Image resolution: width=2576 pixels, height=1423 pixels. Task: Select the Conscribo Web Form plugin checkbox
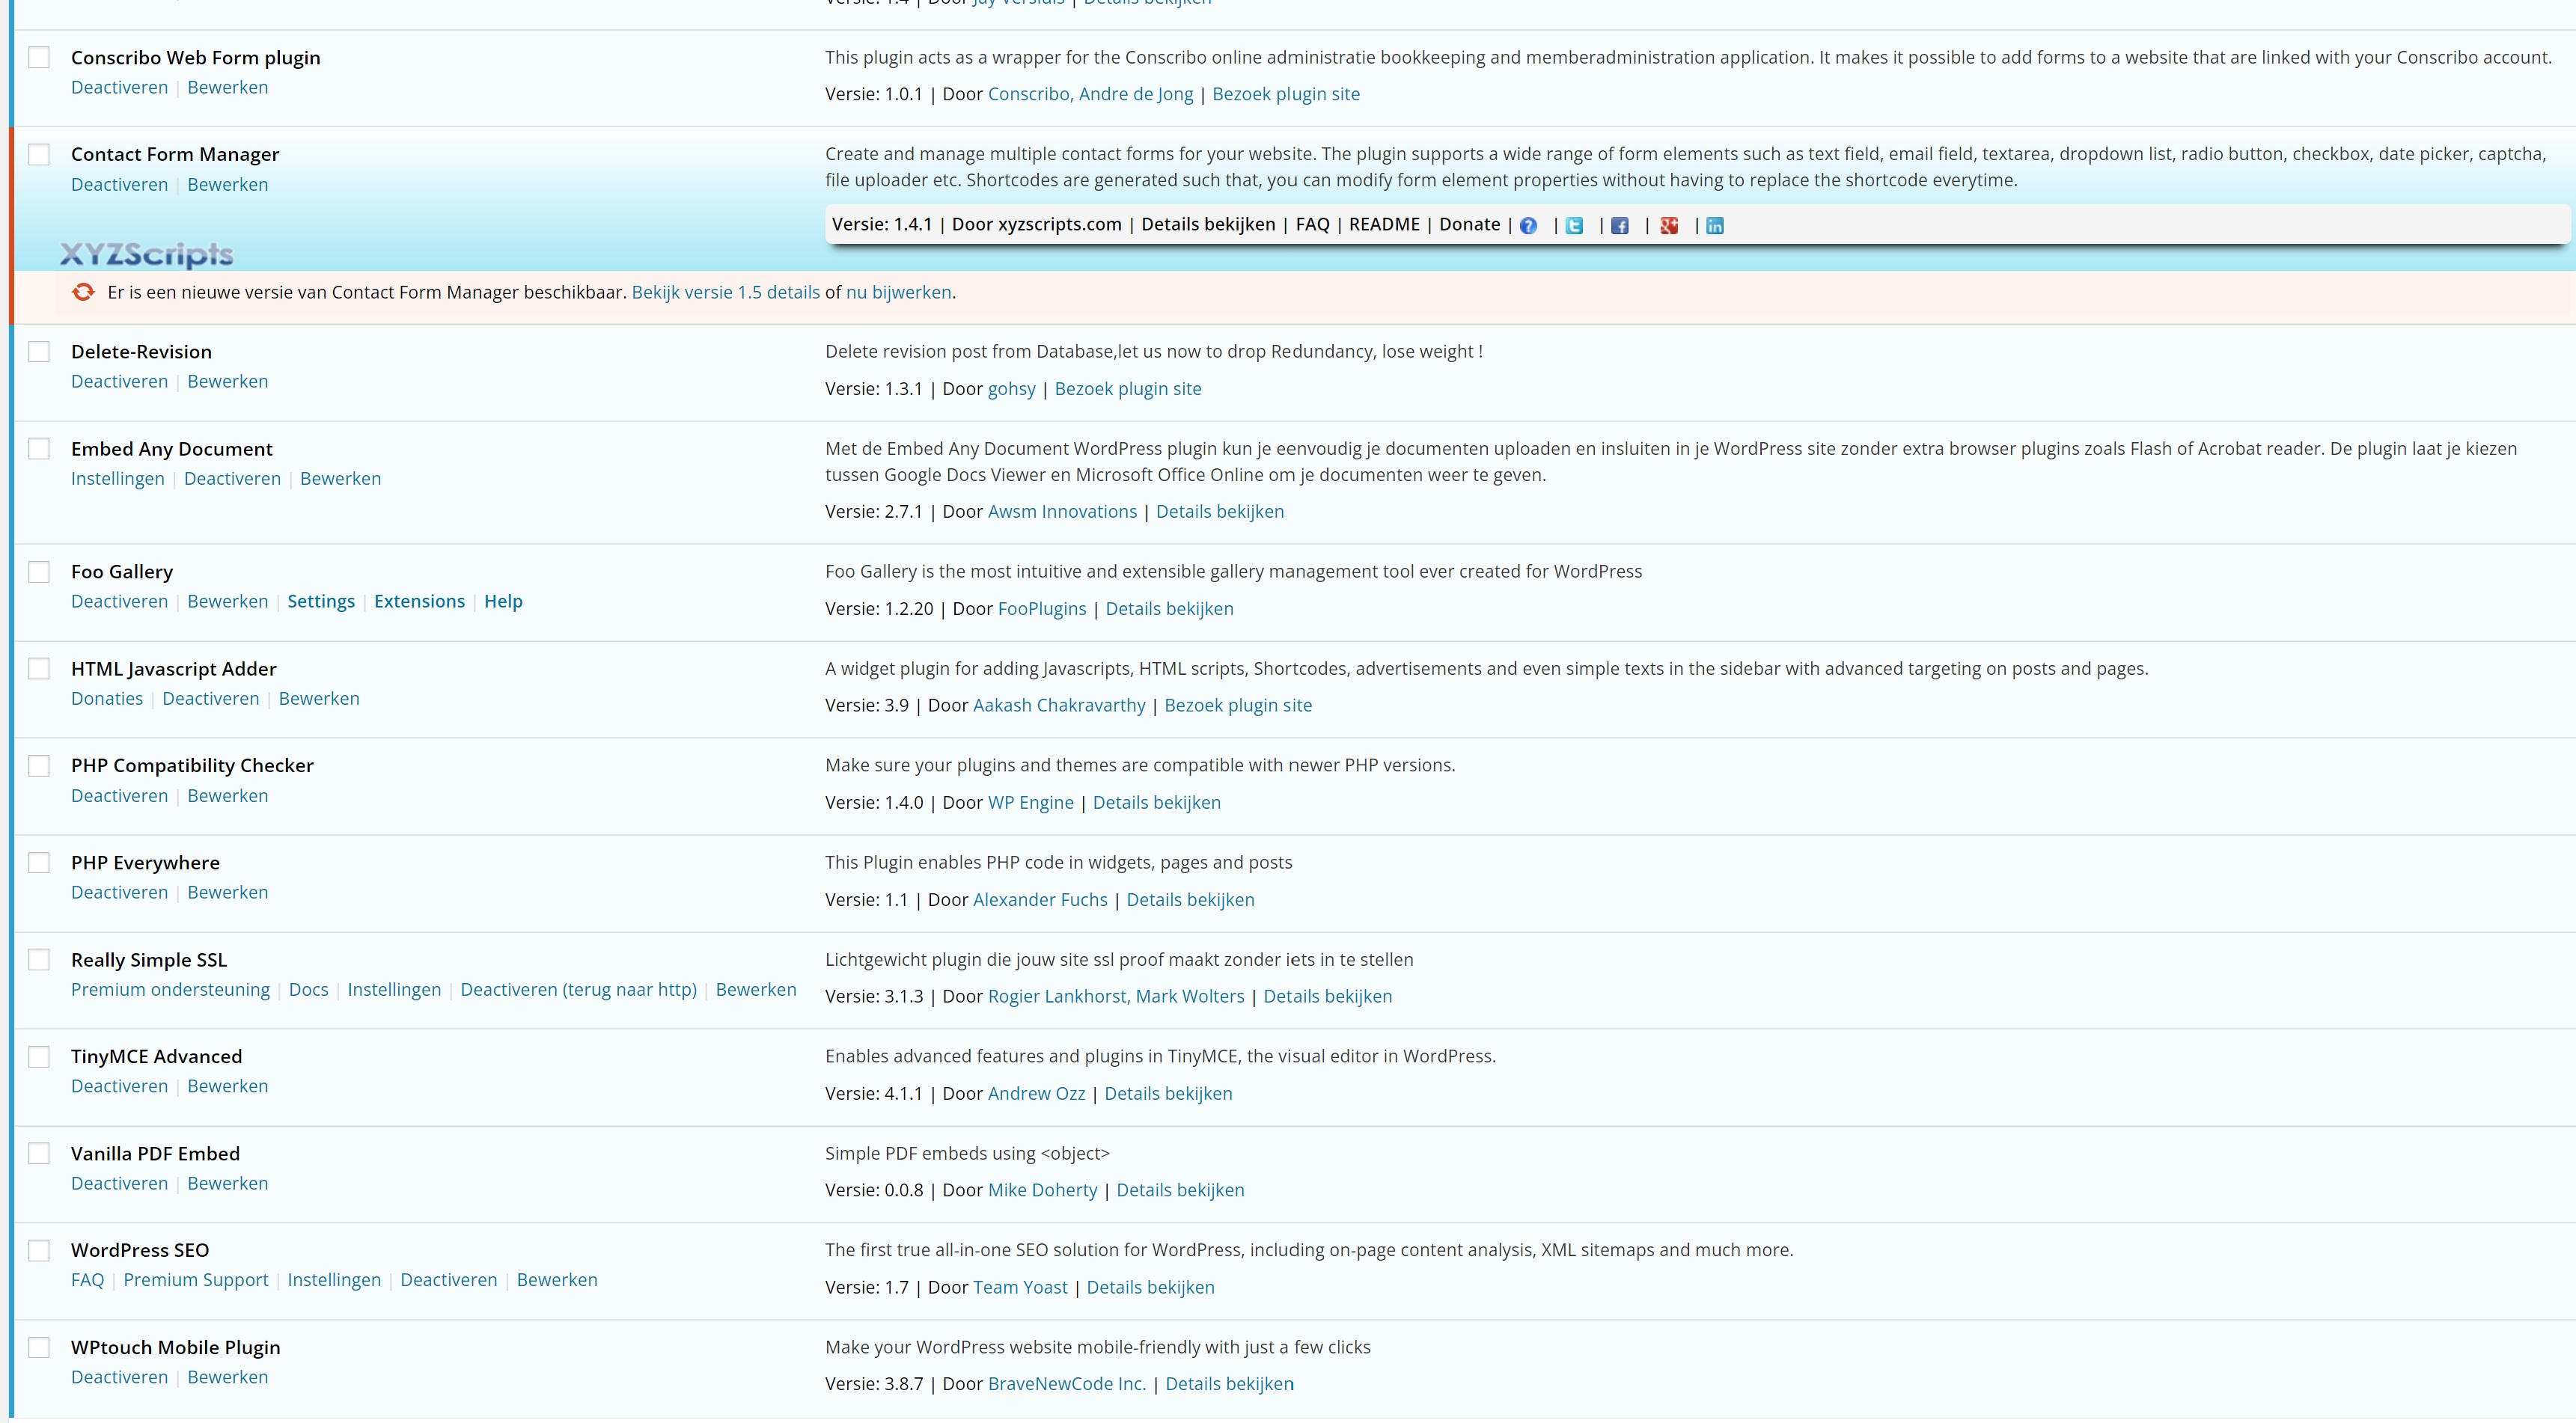pos(39,58)
